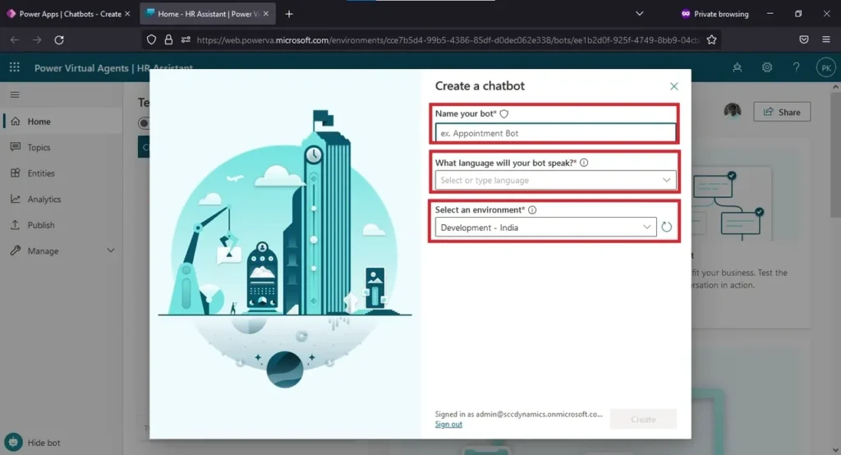This screenshot has width=841, height=455.
Task: Click the user photo beside Share
Action: [732, 111]
